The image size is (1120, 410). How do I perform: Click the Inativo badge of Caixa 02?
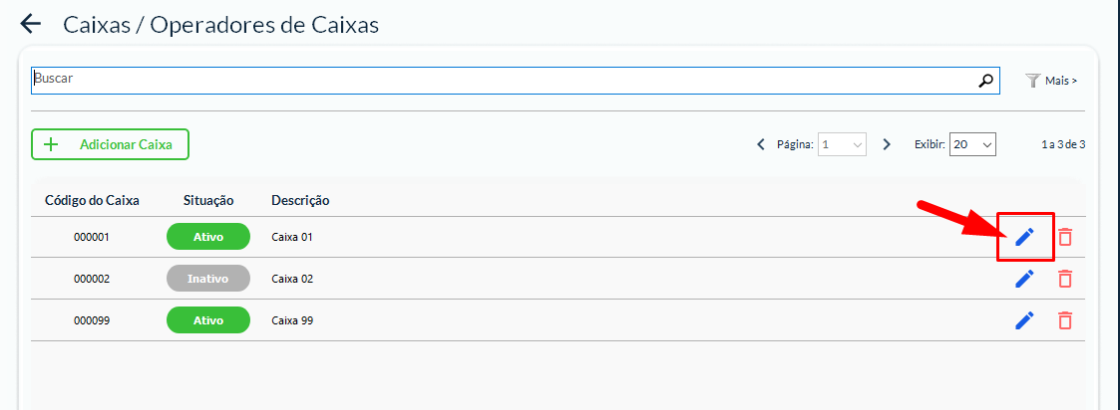(x=207, y=279)
